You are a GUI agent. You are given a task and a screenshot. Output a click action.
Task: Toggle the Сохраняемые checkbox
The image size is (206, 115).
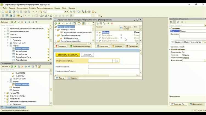(183, 52)
